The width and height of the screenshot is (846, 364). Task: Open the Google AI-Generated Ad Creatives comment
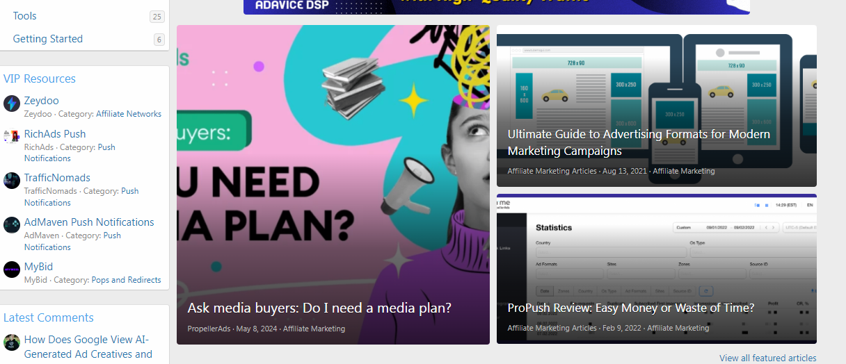coord(88,347)
